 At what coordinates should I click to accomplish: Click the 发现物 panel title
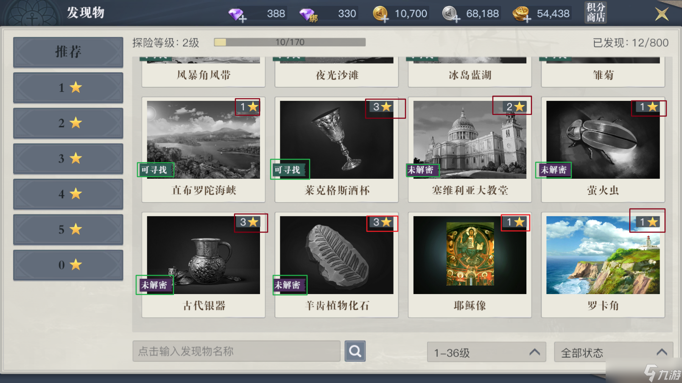click(86, 13)
